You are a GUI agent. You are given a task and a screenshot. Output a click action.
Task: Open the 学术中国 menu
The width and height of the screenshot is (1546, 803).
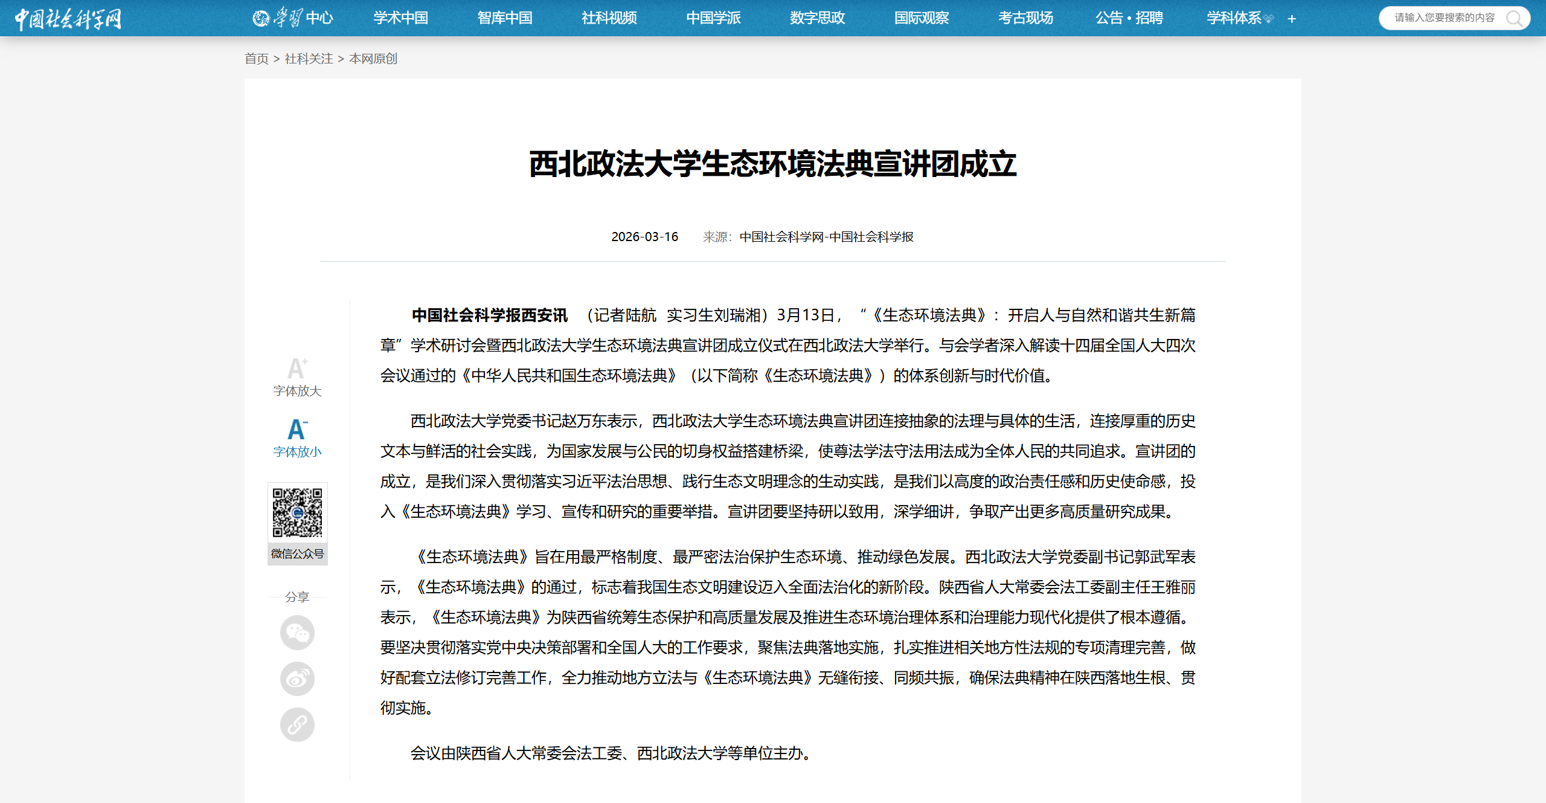(401, 18)
